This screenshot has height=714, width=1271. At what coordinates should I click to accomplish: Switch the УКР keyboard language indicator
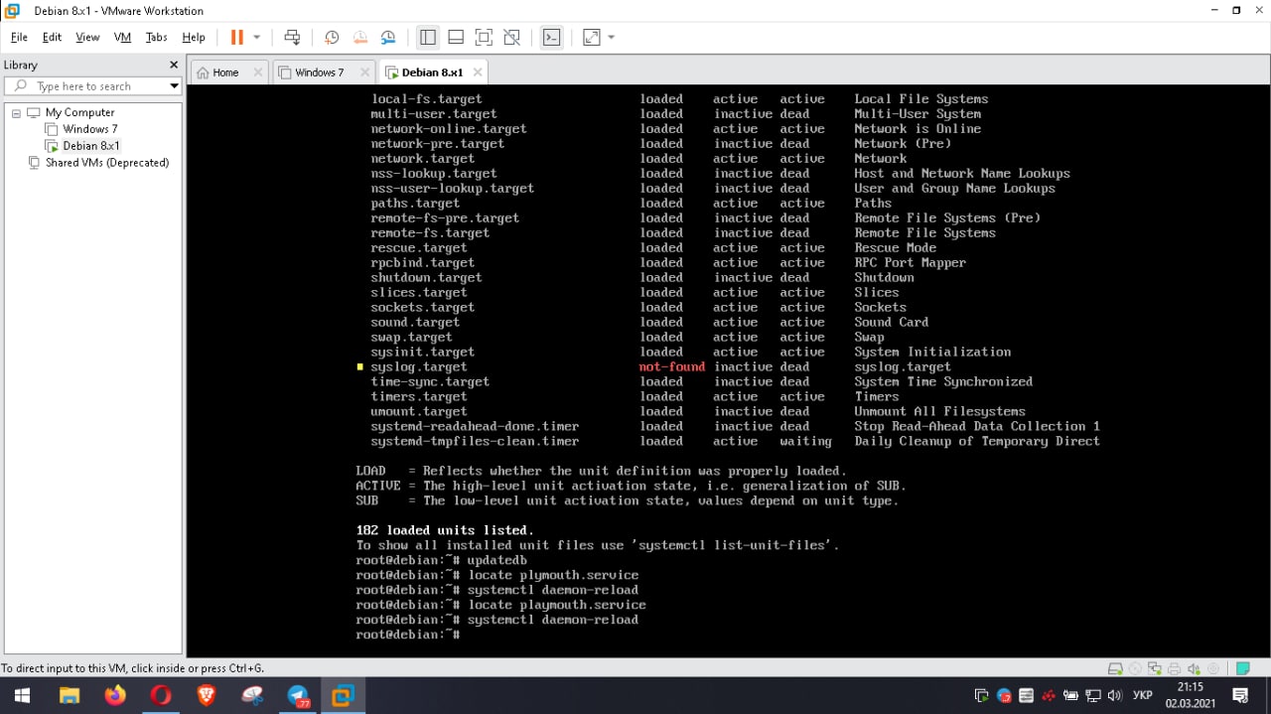[x=1143, y=695]
